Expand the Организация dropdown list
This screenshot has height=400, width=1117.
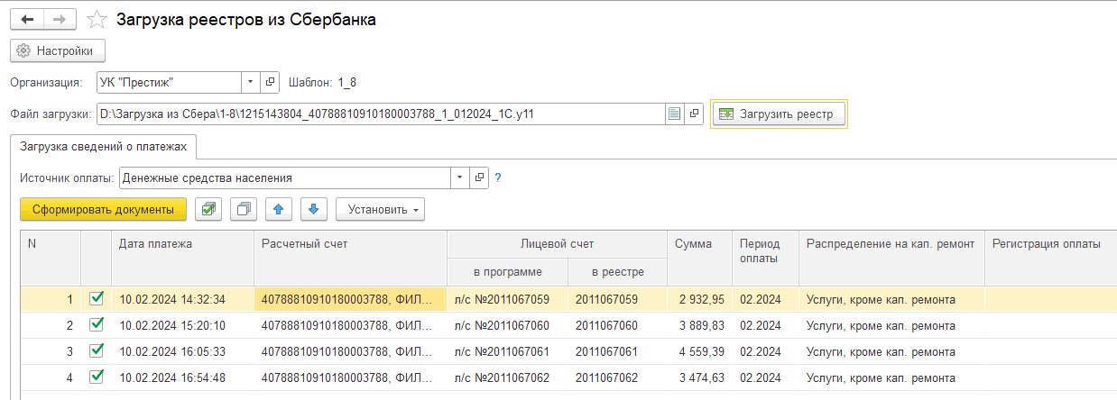click(x=250, y=82)
